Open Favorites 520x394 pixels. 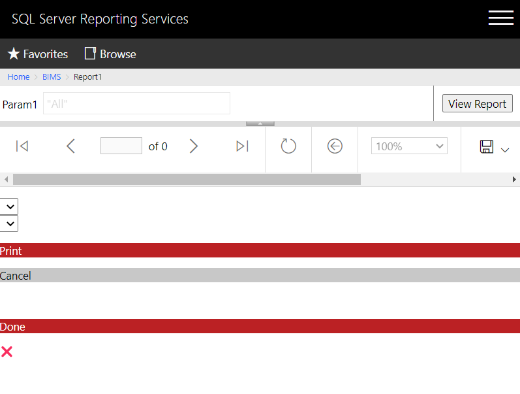37,54
